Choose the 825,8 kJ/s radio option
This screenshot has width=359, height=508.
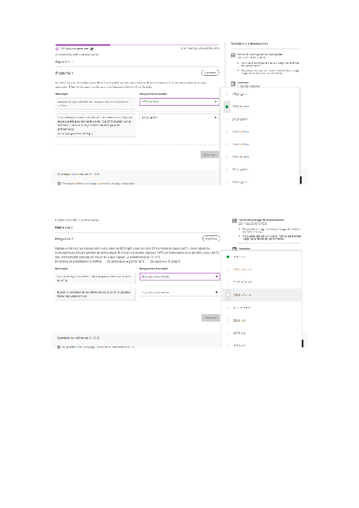click(x=228, y=320)
